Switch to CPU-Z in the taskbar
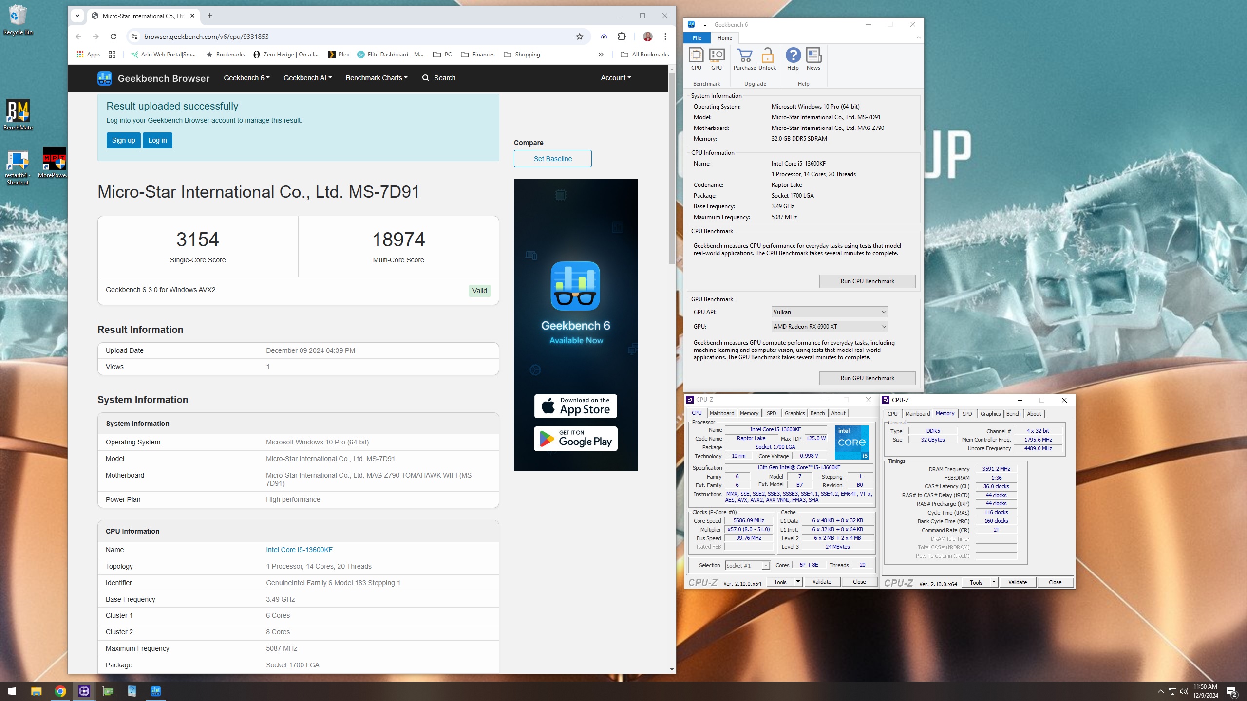Screen dimensions: 1247x701 tap(84, 691)
